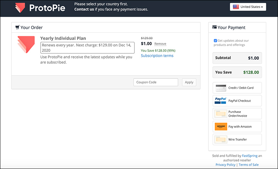Click the Purchase Order check icon
This screenshot has height=169, width=278.
pyautogui.click(x=221, y=114)
